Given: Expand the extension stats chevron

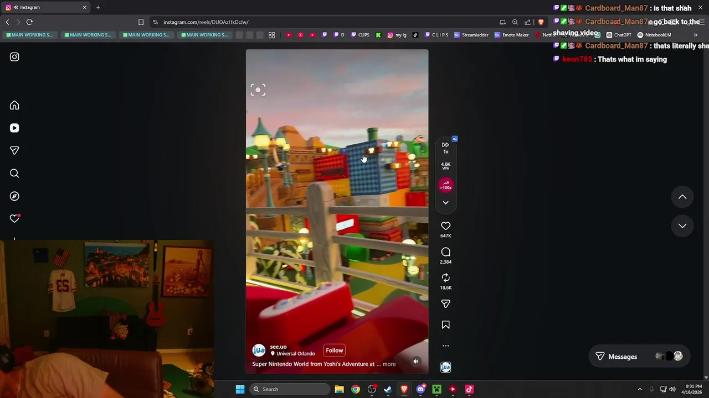Looking at the screenshot, I should [445, 203].
